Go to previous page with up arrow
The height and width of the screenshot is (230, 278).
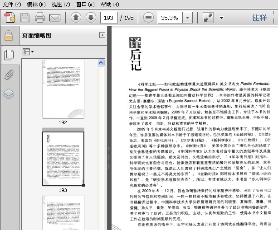pos(76,18)
